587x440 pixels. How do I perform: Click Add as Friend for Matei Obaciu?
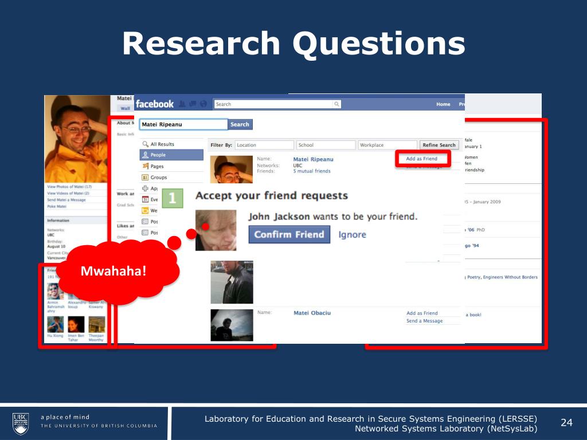pos(422,313)
